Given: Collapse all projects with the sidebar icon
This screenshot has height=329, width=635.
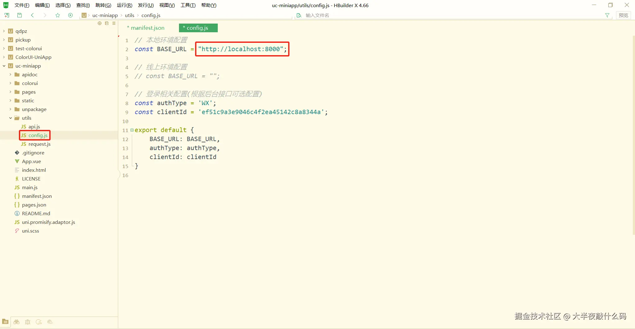Looking at the screenshot, I should click(107, 23).
